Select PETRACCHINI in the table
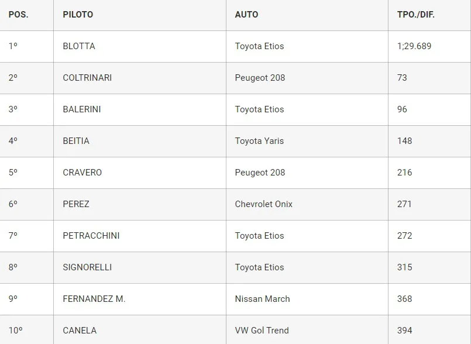Screen dimensions: 471x344 click(91, 236)
